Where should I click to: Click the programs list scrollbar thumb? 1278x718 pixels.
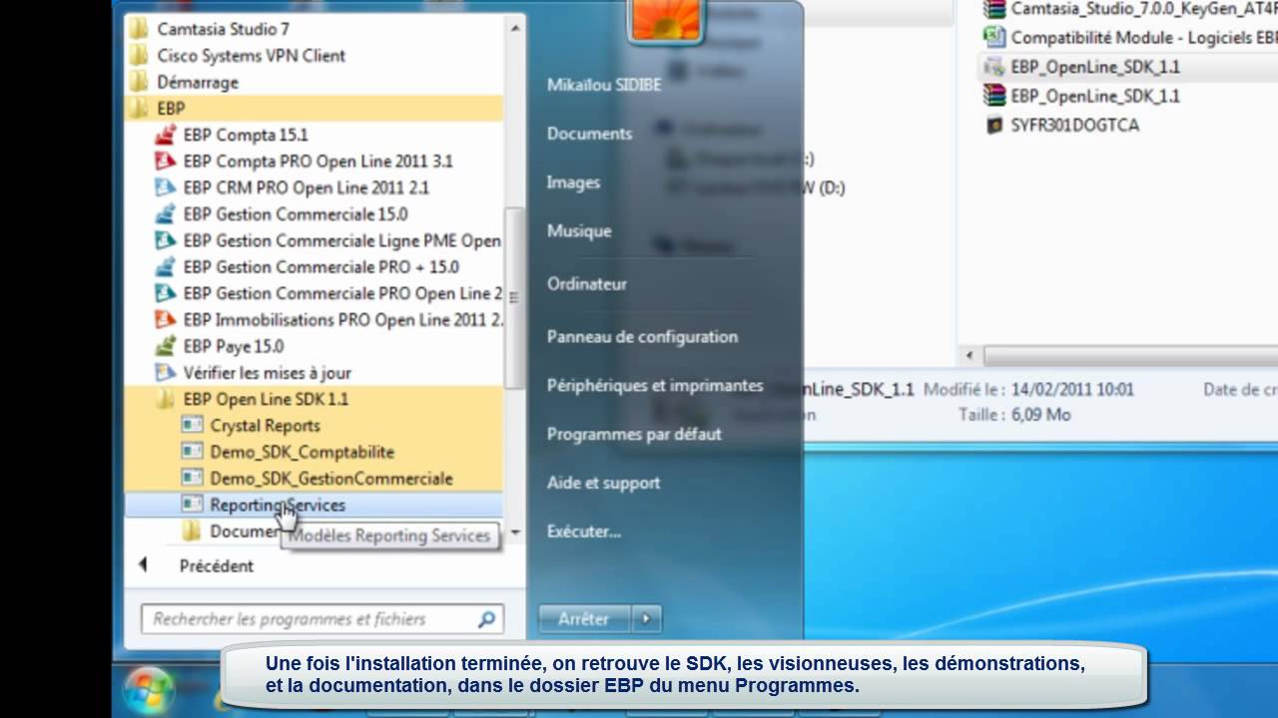pos(514,297)
